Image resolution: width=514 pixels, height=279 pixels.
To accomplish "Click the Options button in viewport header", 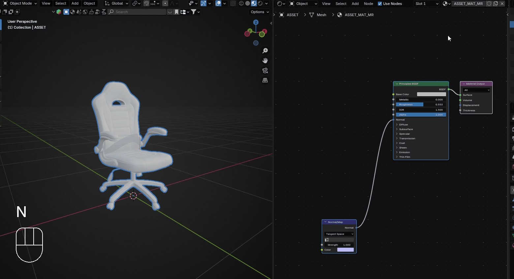I will pos(259,12).
